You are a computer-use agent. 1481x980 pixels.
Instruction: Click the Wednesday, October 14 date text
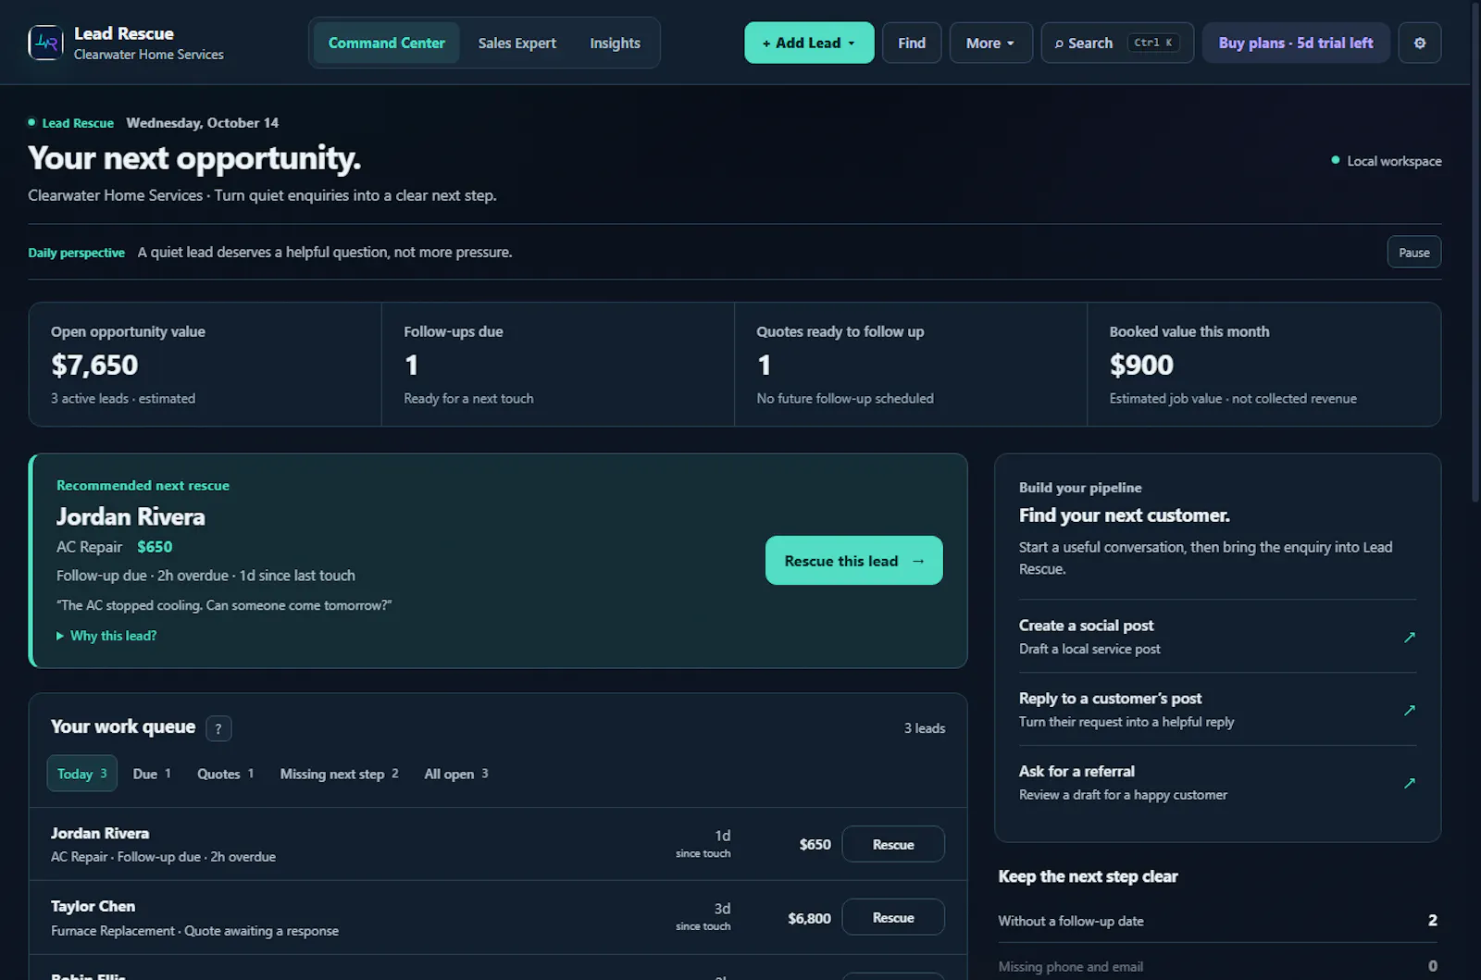point(203,123)
